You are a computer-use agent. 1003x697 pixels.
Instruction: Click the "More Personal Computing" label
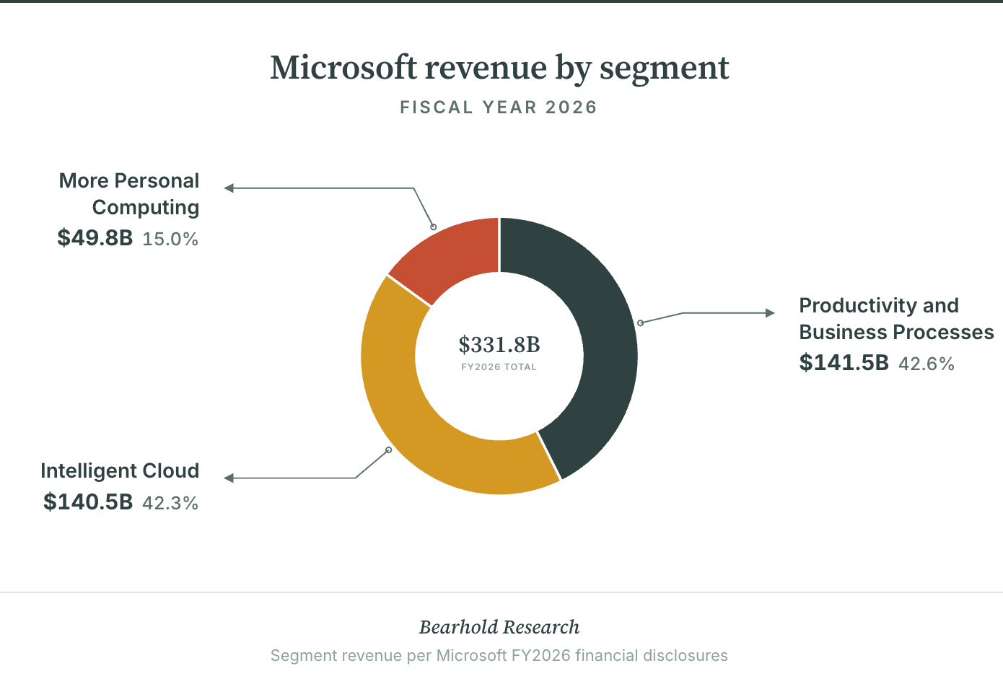129,194
